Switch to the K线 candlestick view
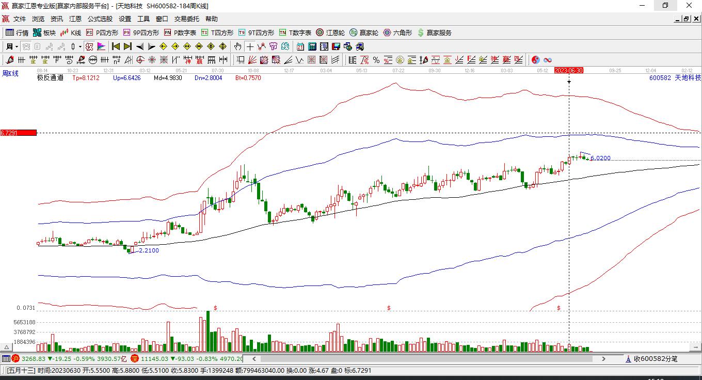Viewport: 702px width, 380px height. pos(71,33)
